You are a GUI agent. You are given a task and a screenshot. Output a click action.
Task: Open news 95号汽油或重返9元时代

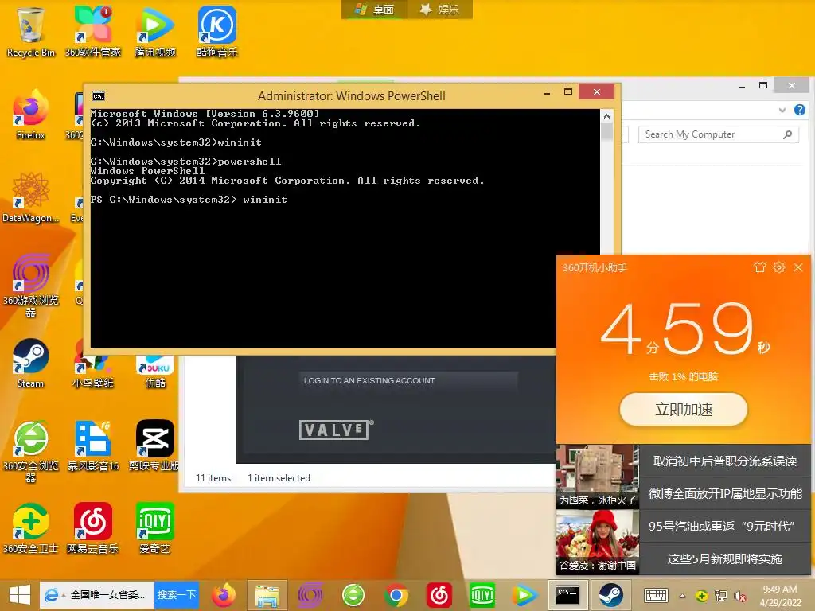(724, 527)
